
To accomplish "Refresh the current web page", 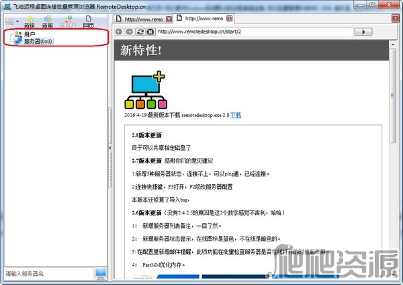I will (x=140, y=32).
